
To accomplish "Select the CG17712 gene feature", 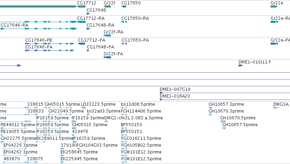I will tap(81, 6).
